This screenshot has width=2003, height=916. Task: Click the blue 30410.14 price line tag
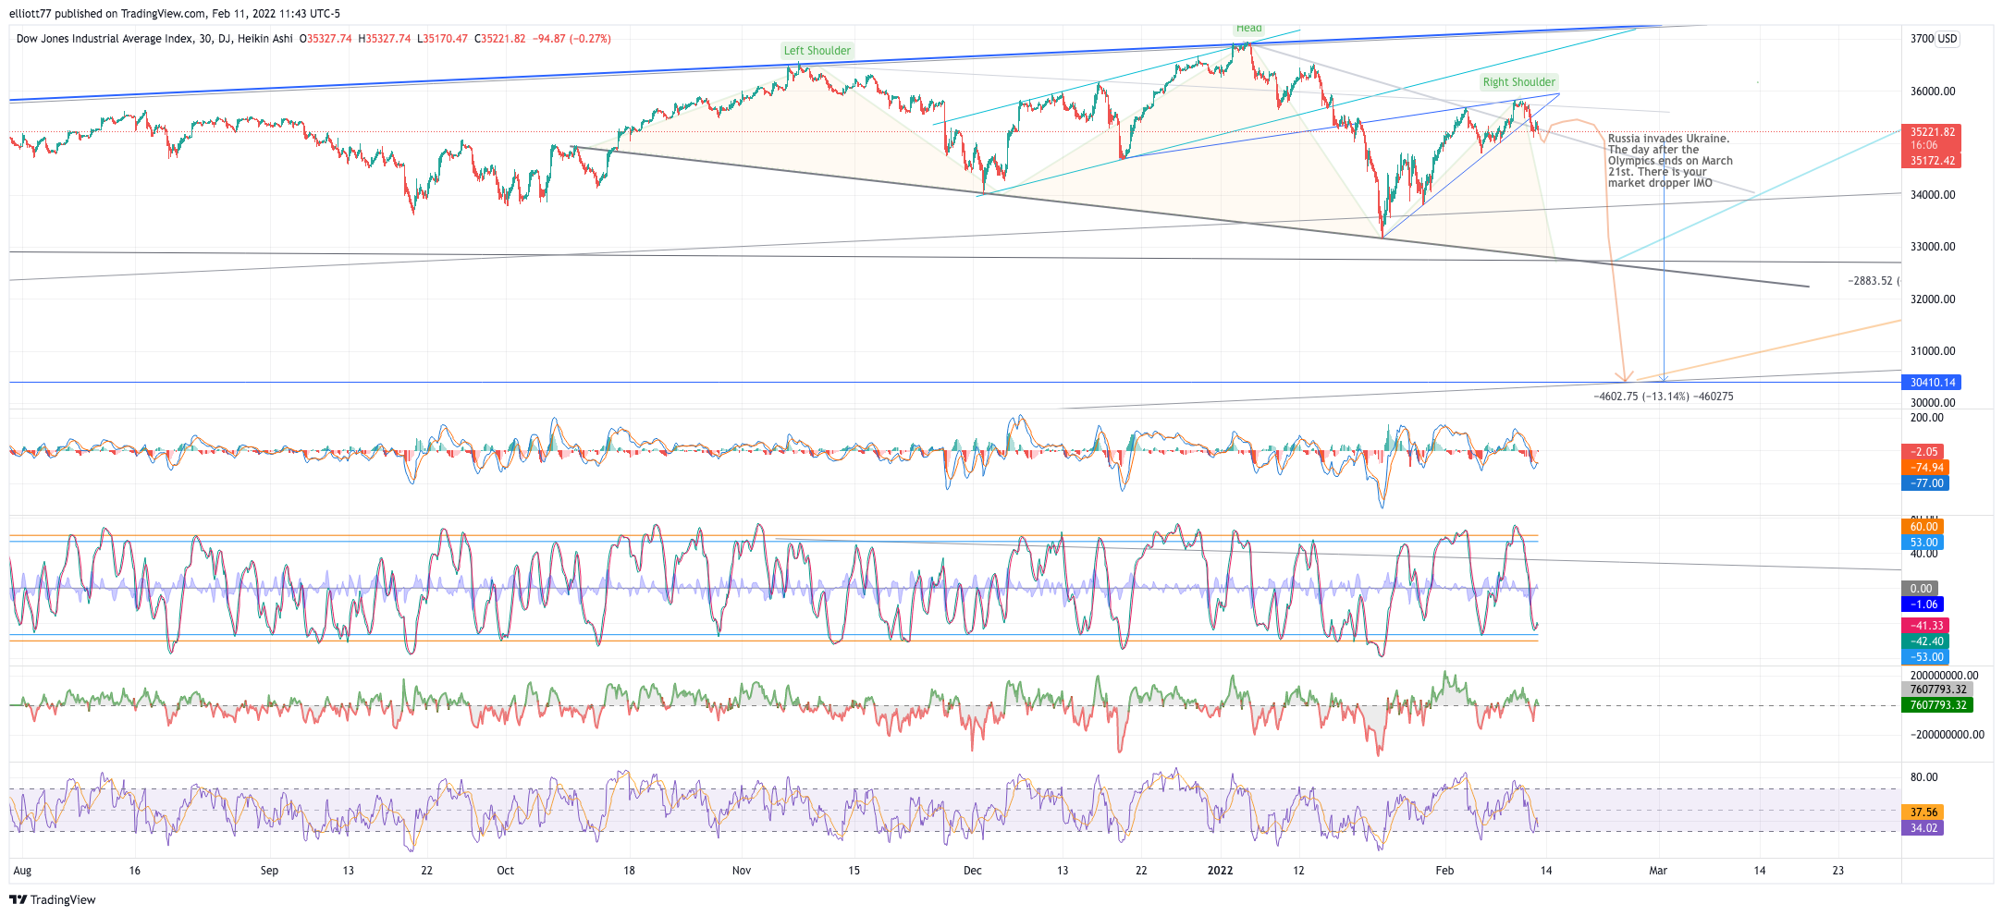pyautogui.click(x=1931, y=383)
